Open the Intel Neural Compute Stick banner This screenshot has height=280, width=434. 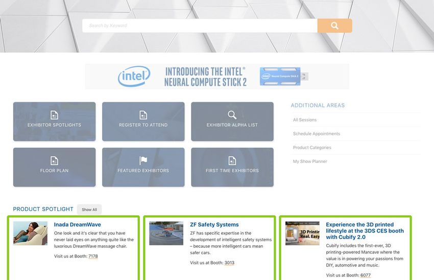(x=217, y=77)
